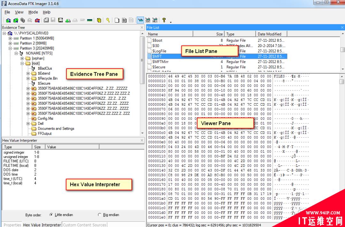
Task: Collapse Partition 3 [202409MB]
Action: point(10,49)
